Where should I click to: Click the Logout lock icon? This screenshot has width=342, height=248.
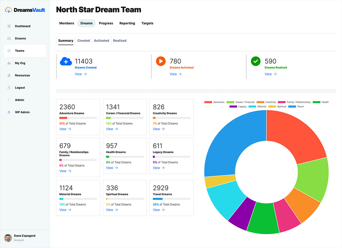[9, 88]
